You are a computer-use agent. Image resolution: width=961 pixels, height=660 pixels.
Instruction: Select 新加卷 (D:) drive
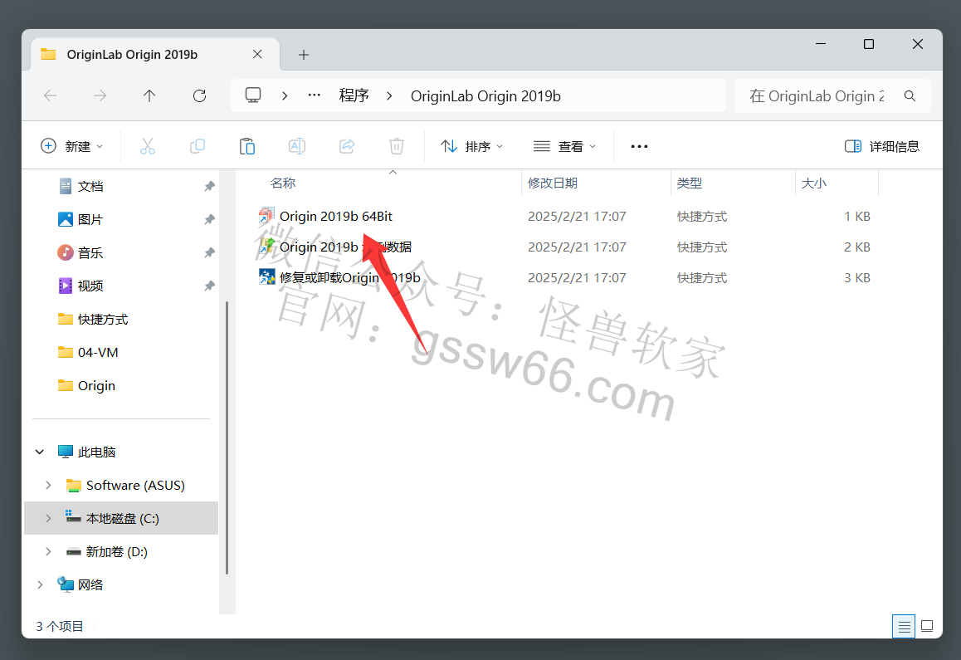[x=107, y=551]
